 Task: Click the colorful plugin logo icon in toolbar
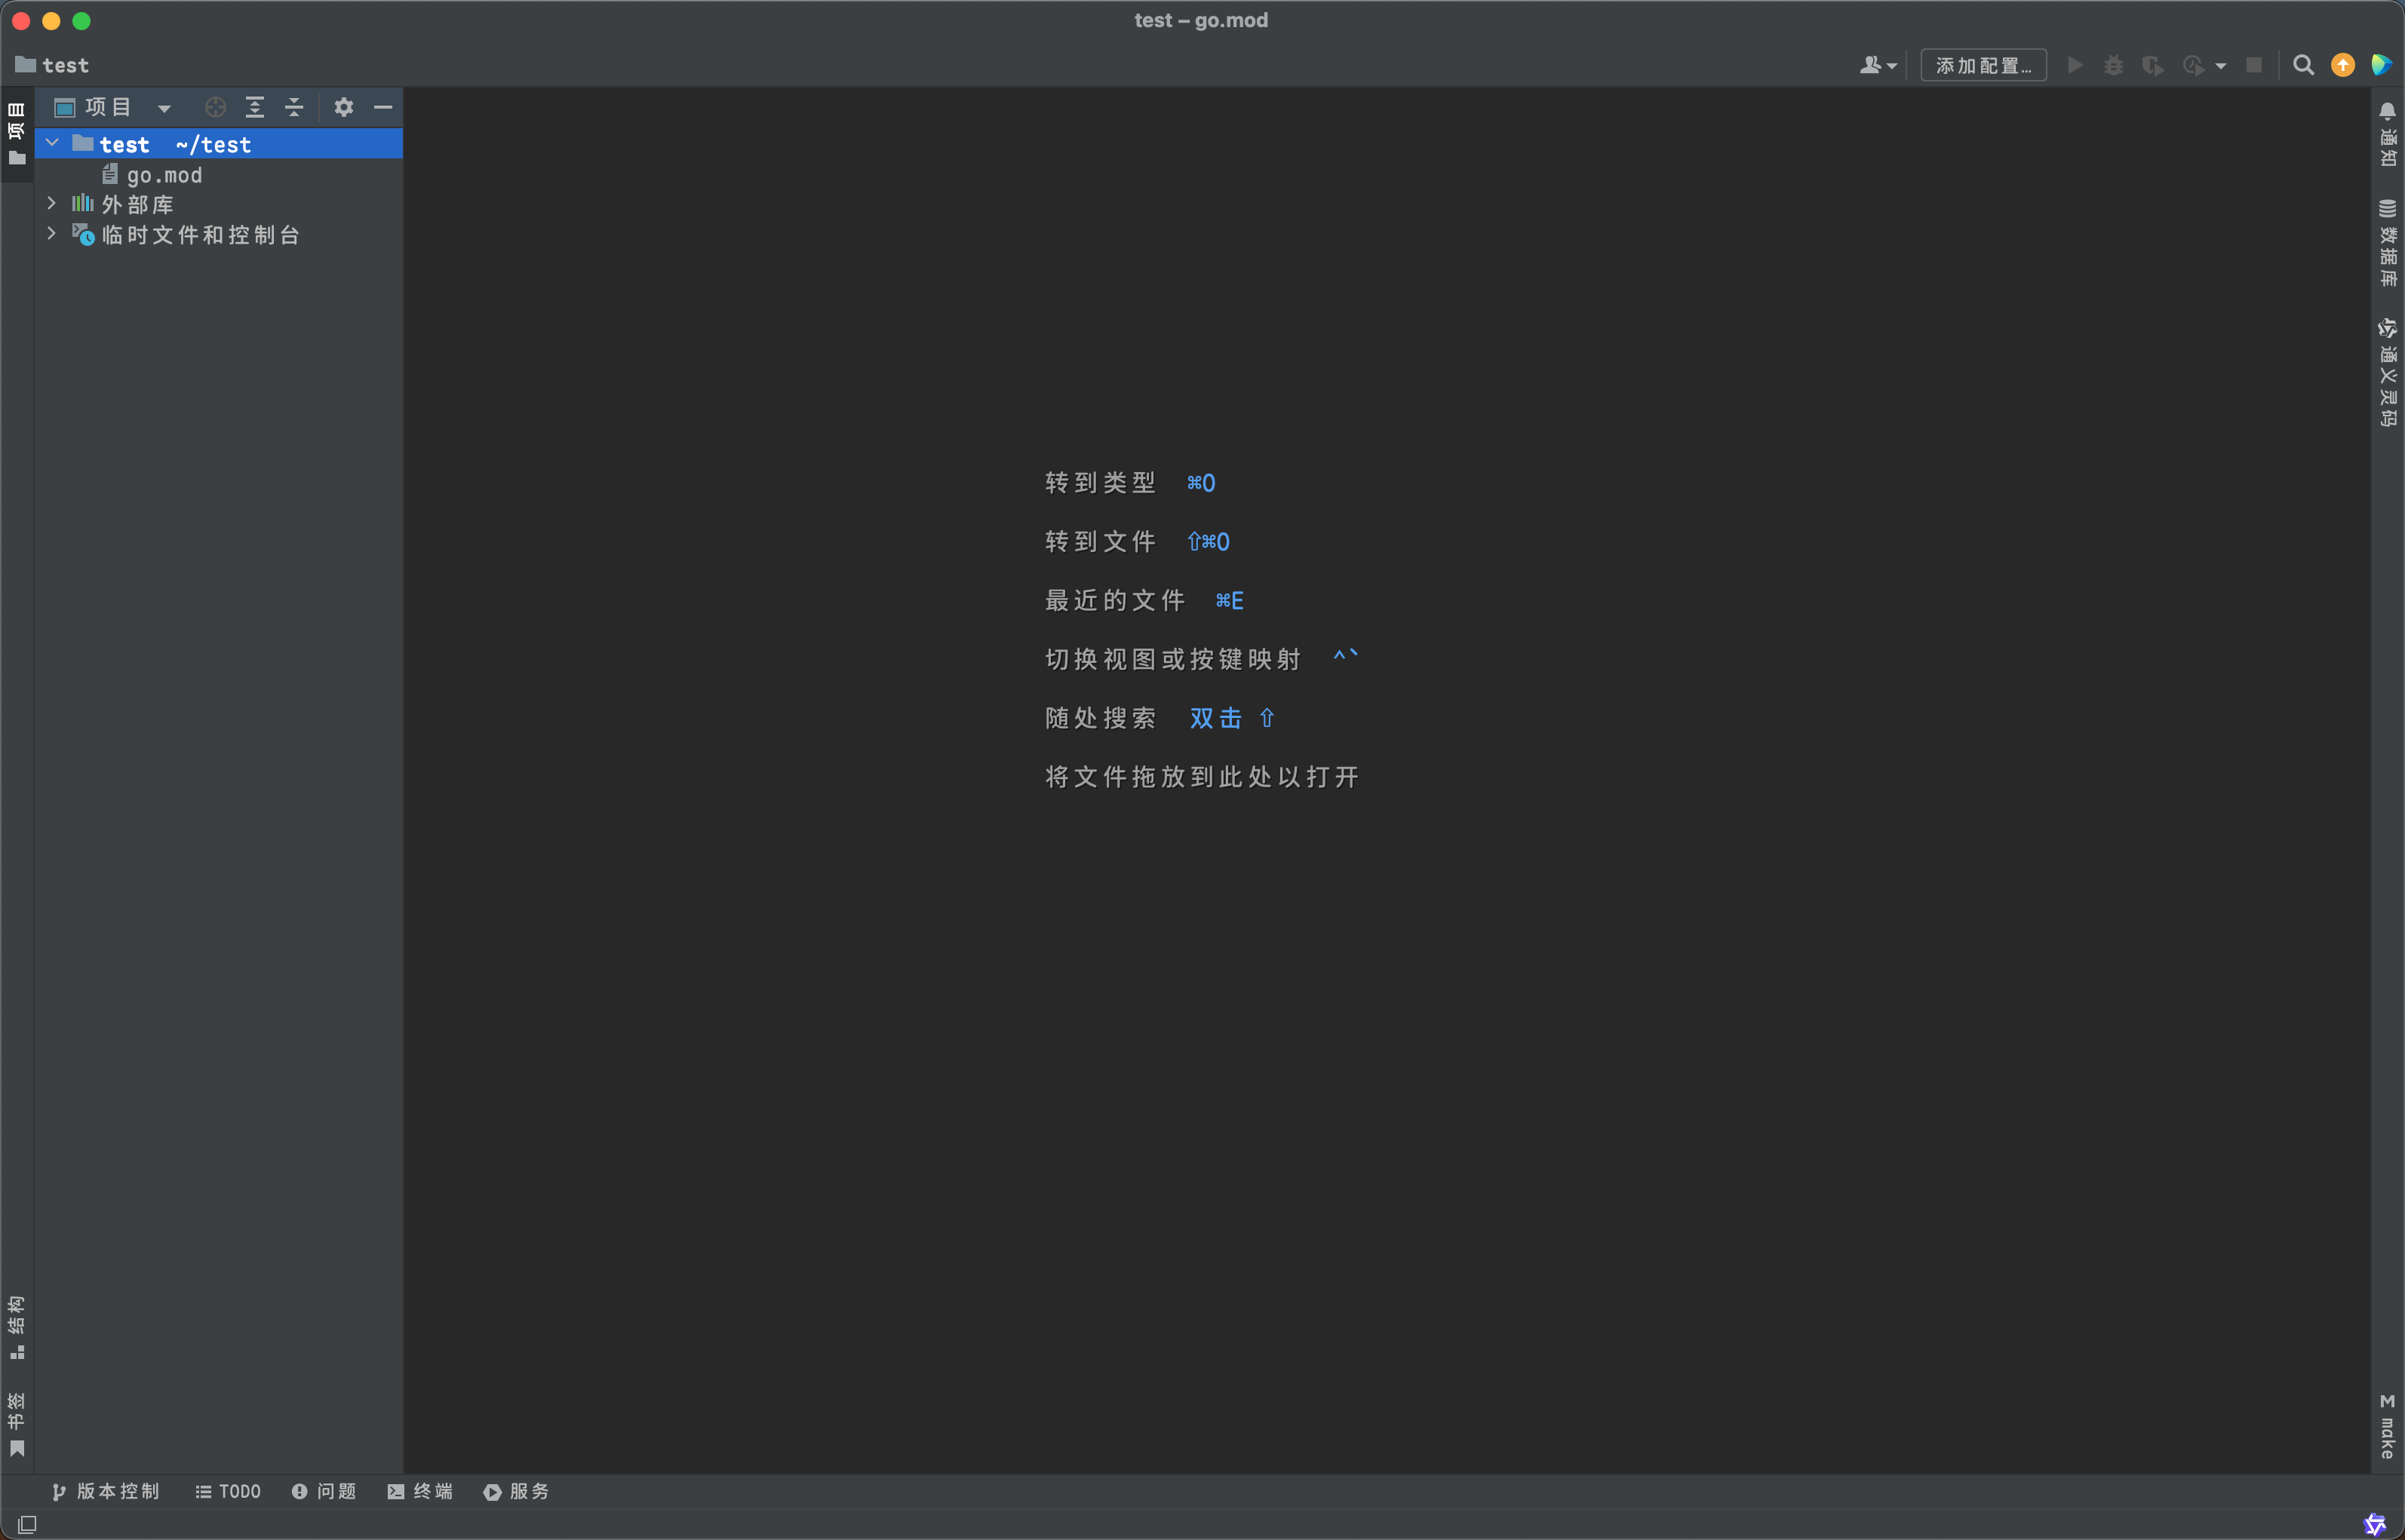point(2382,65)
